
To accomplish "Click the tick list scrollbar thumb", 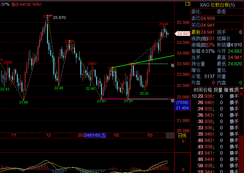I will [x=241, y=154].
